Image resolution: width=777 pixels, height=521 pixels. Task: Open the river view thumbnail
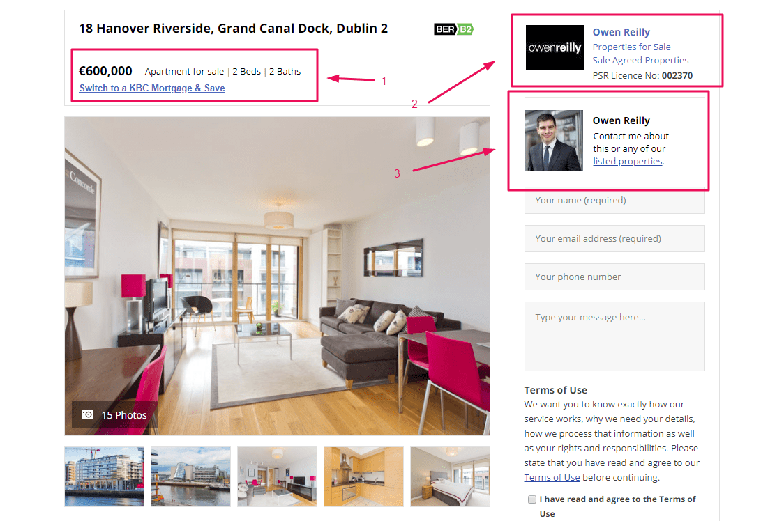[191, 476]
